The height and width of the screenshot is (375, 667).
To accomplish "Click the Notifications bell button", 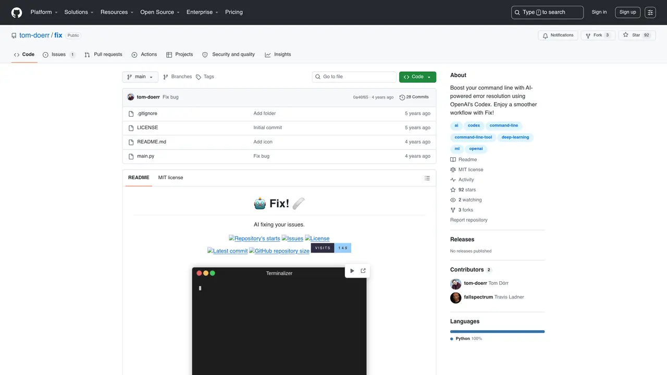I will tap(558, 35).
